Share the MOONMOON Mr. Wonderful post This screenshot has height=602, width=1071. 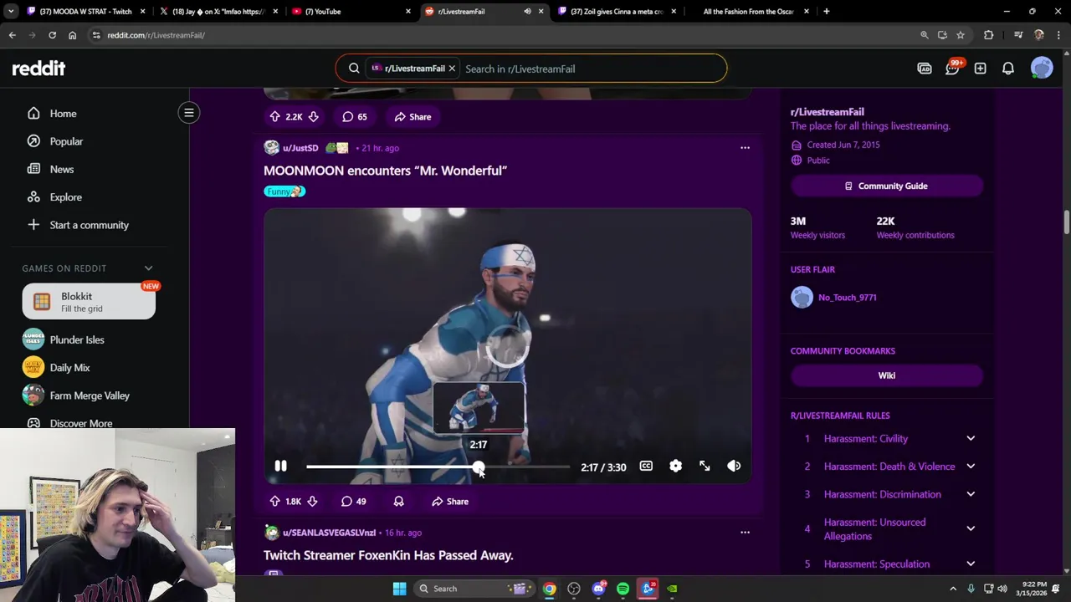(x=450, y=502)
